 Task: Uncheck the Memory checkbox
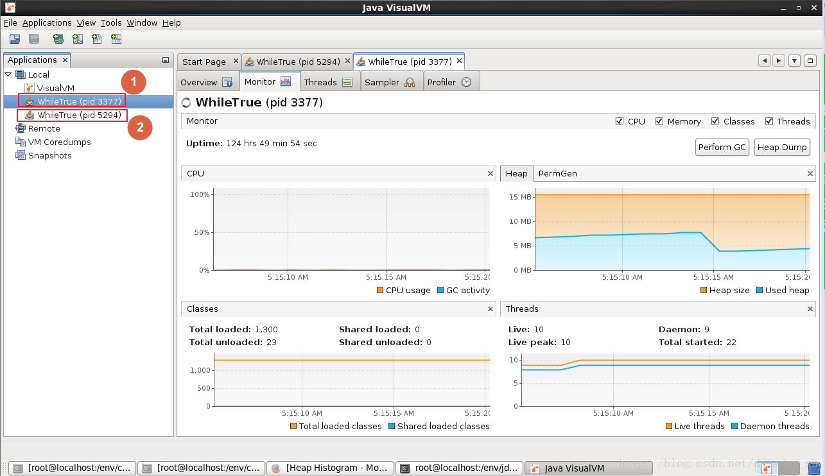pos(659,121)
